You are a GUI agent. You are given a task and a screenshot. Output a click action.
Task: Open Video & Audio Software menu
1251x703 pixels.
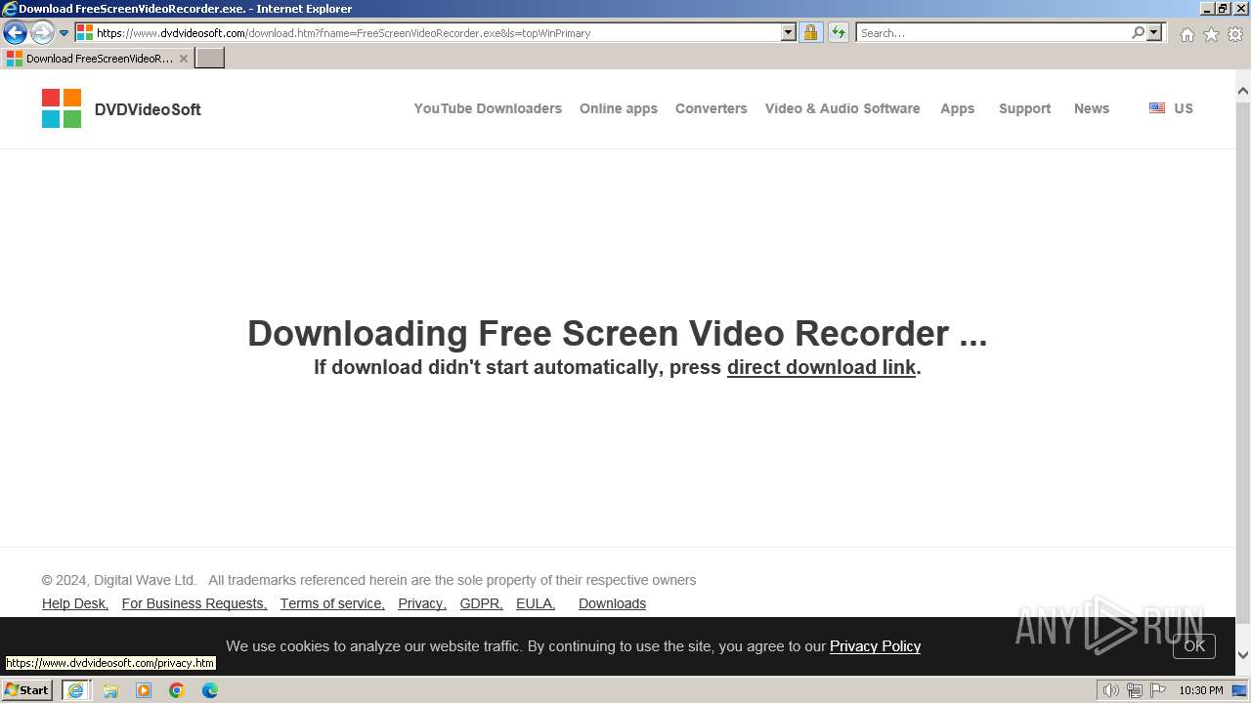[x=842, y=108]
